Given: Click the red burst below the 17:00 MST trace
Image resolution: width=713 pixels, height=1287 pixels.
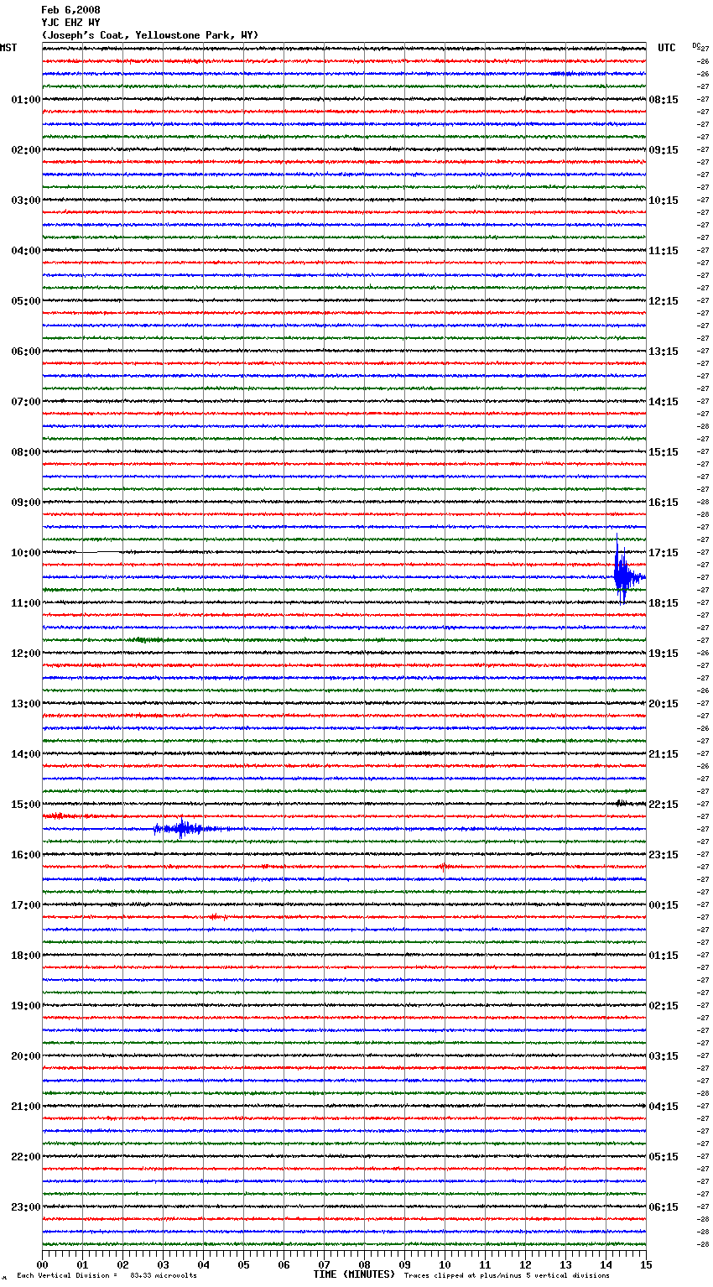Looking at the screenshot, I should pos(216,917).
